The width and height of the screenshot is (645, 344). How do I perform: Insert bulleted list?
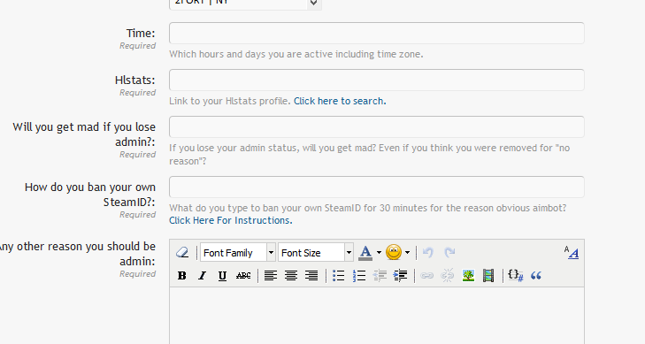pos(338,276)
